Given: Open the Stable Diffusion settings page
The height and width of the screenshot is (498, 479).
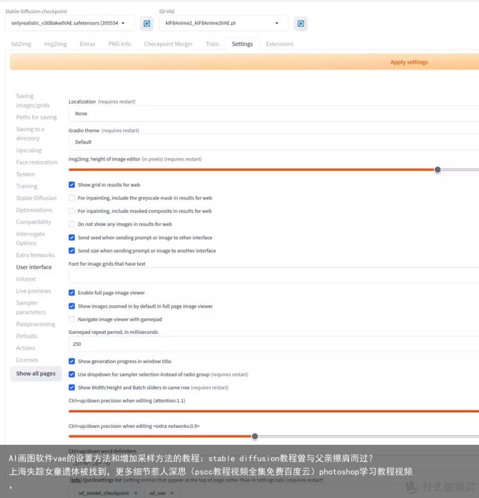Looking at the screenshot, I should click(36, 198).
